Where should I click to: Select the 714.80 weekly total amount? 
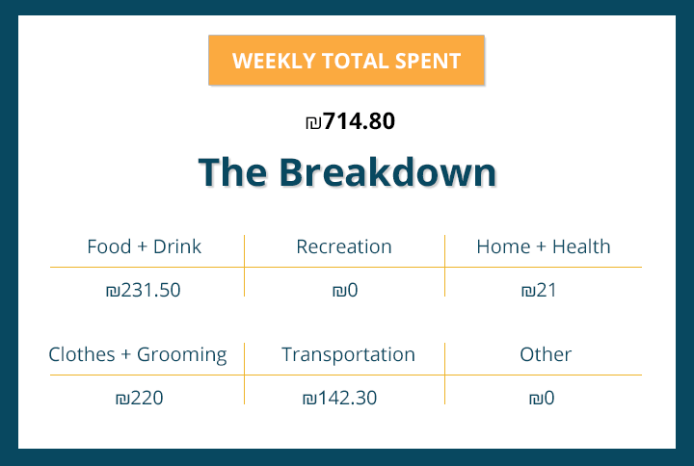pyautogui.click(x=359, y=122)
